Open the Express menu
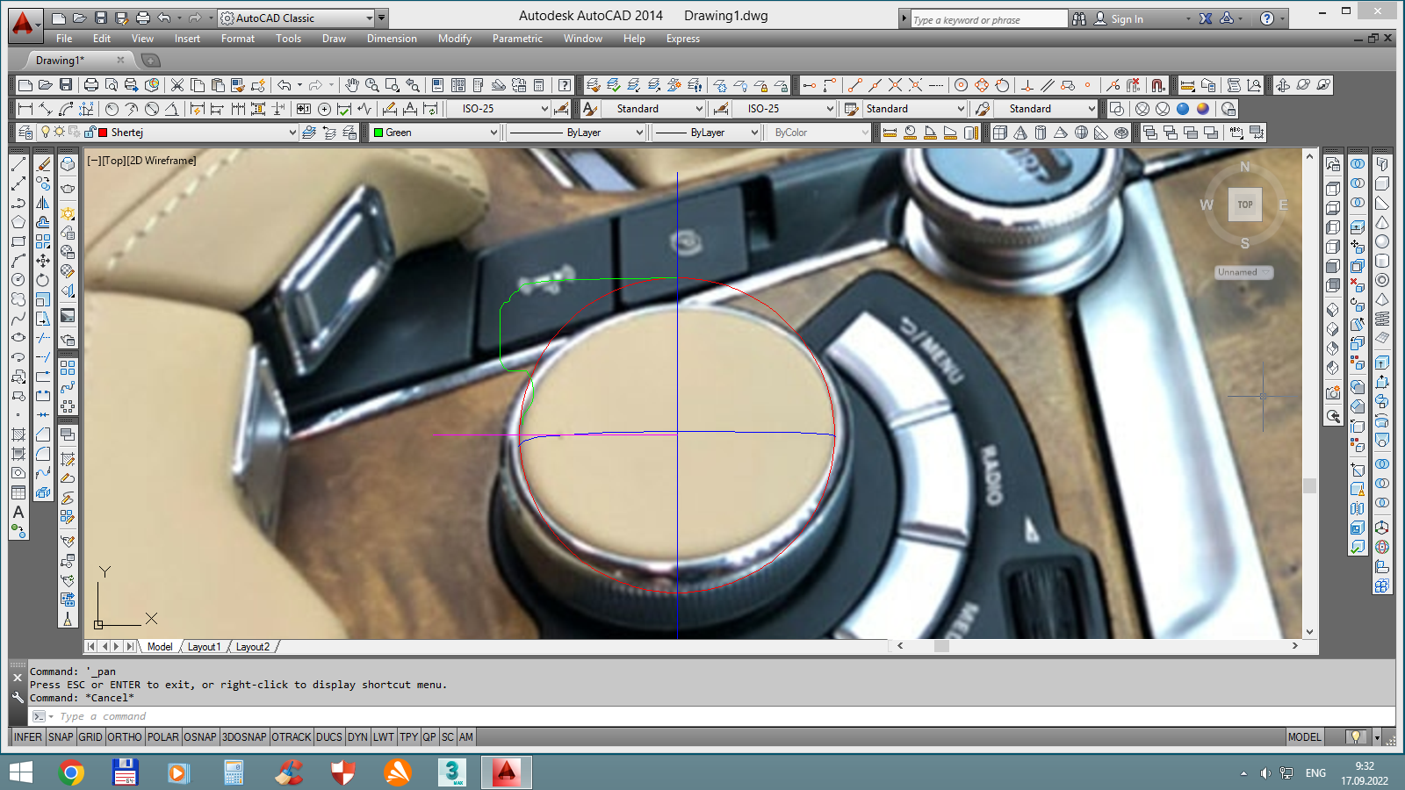 (683, 39)
